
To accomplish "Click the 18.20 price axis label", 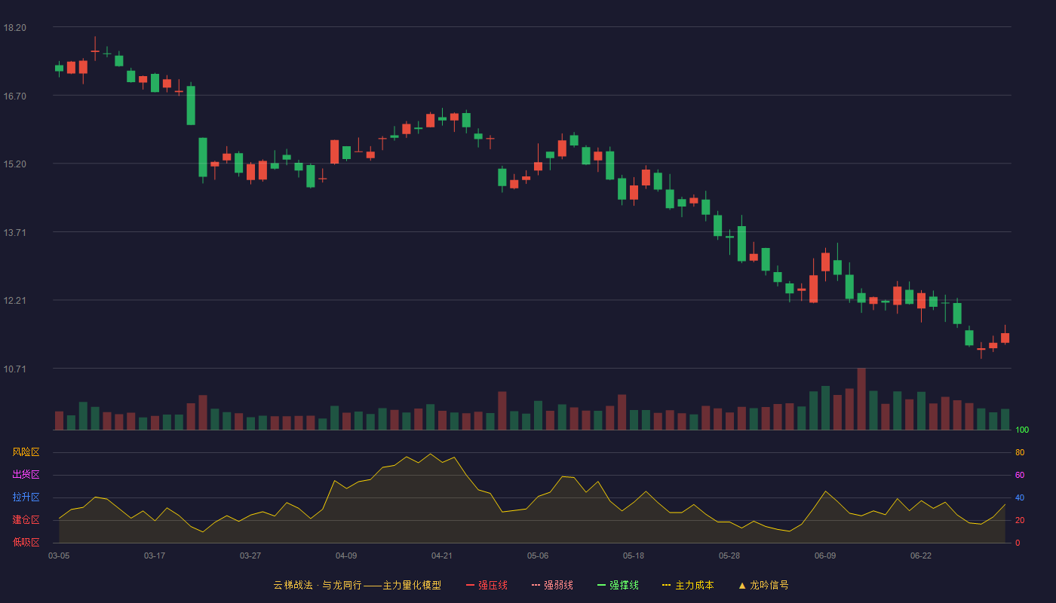I will 14,28.
